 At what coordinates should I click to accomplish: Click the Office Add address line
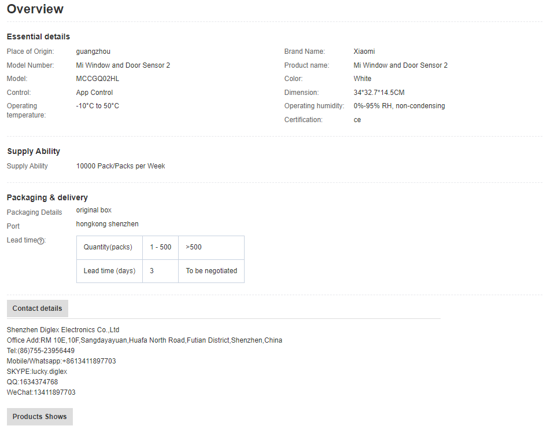tap(145, 340)
